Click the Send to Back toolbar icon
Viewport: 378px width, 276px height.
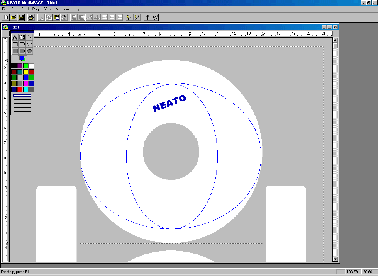pos(82,17)
